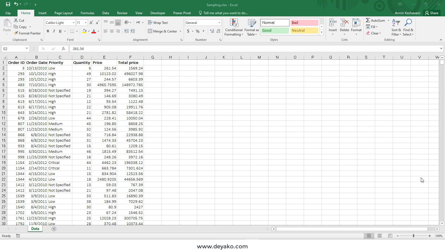Top align cell contents
Viewport: 445px width, 250px height.
[106, 22]
